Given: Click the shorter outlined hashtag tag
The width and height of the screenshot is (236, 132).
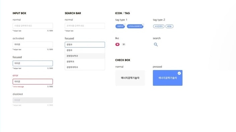Looking at the screenshot, I should (169, 26).
